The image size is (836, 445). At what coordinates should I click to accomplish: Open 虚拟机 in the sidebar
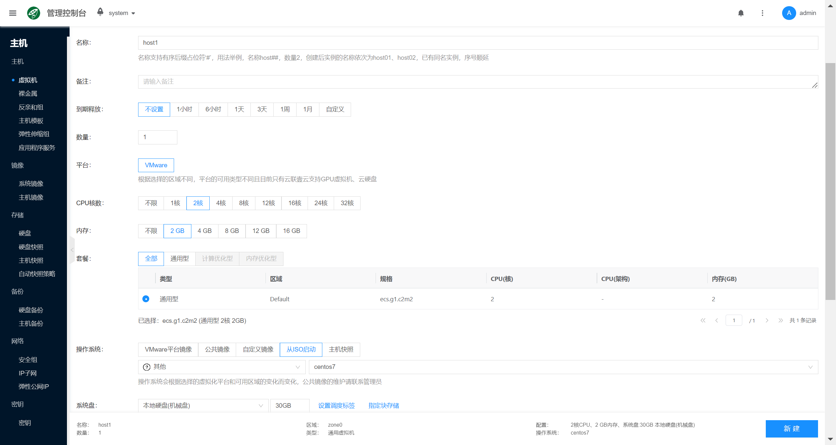pos(28,80)
